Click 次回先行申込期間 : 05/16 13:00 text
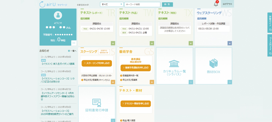This screenshot has width=272, height=122. 97,75
